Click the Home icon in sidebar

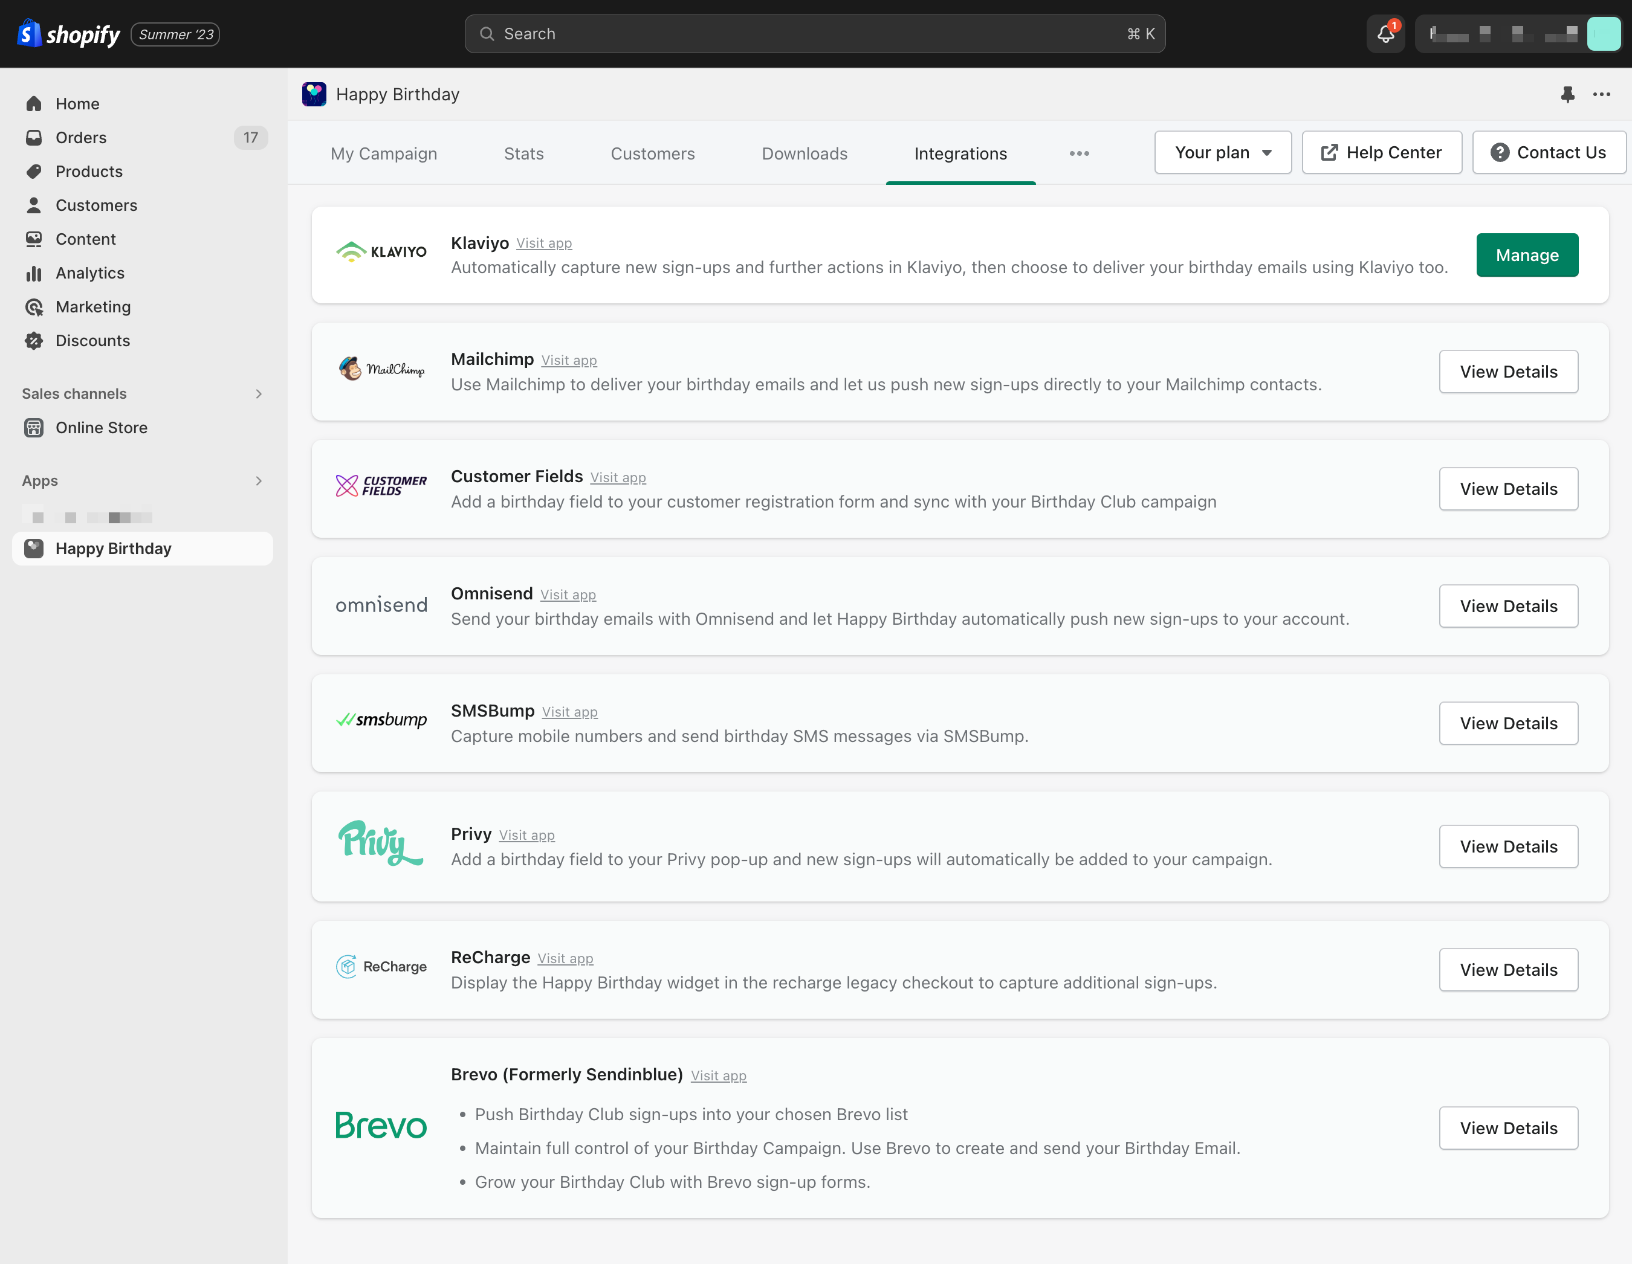pos(34,104)
